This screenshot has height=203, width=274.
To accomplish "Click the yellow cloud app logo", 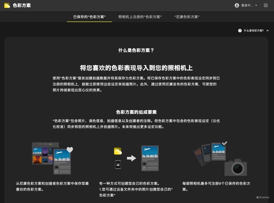I will (7, 5).
